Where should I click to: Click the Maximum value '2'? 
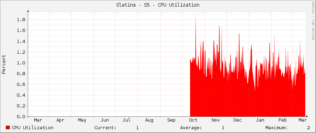[x=309, y=127]
